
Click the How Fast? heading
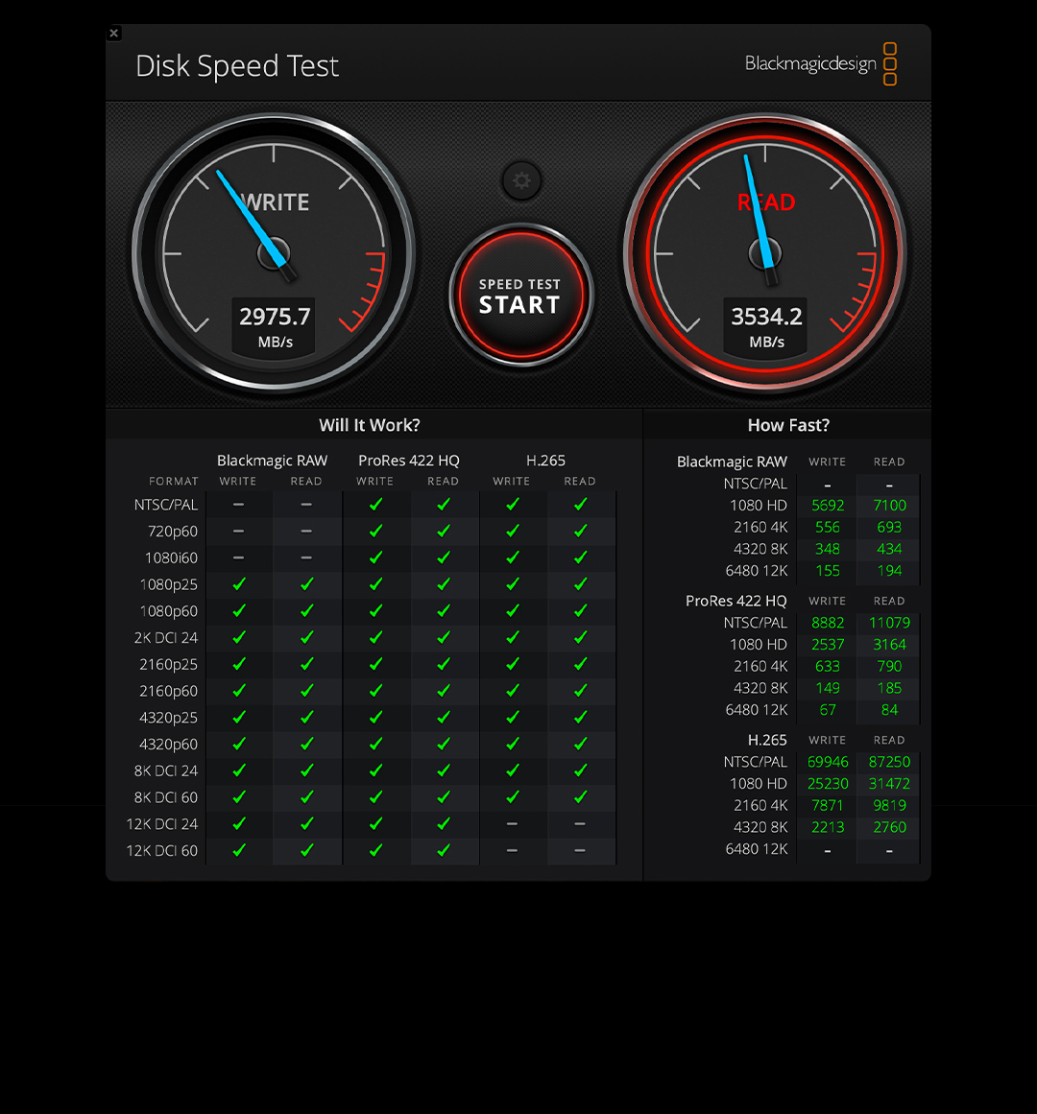(x=788, y=425)
